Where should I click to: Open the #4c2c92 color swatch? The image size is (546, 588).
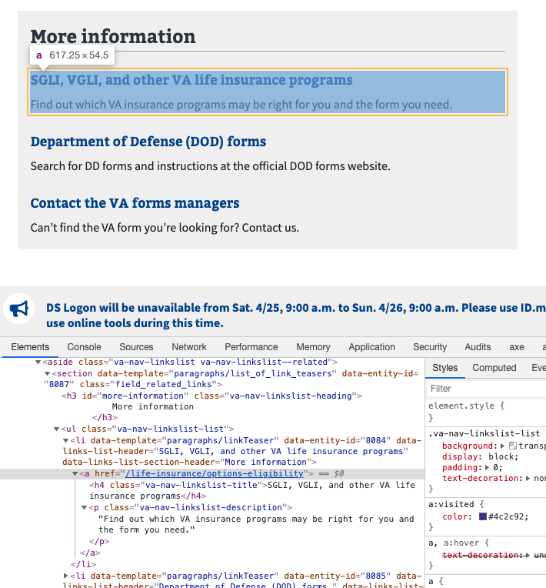tap(483, 516)
